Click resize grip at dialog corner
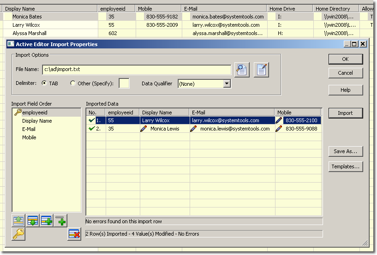 [x=365, y=243]
